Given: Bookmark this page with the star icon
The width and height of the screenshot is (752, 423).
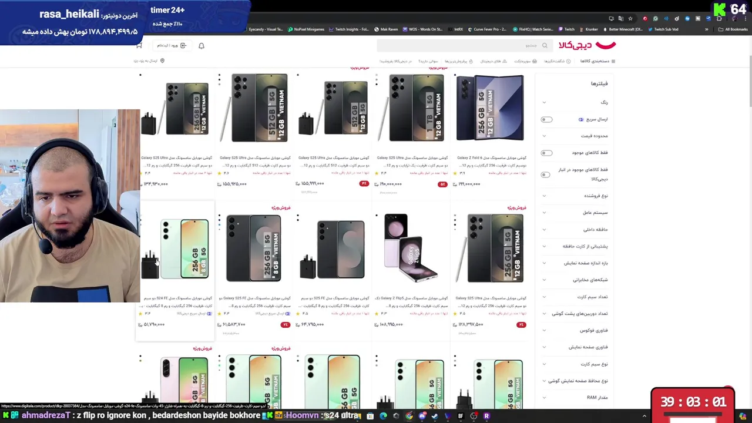Looking at the screenshot, I should pyautogui.click(x=630, y=18).
